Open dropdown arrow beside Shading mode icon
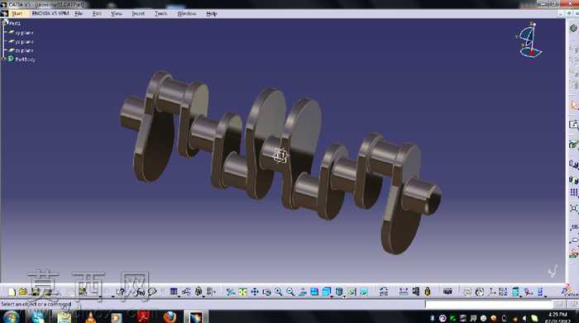579x323 pixels. pos(344,296)
